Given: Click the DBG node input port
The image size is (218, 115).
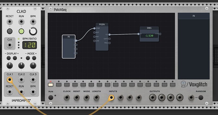Looking at the screenshot, I should tap(138, 34).
